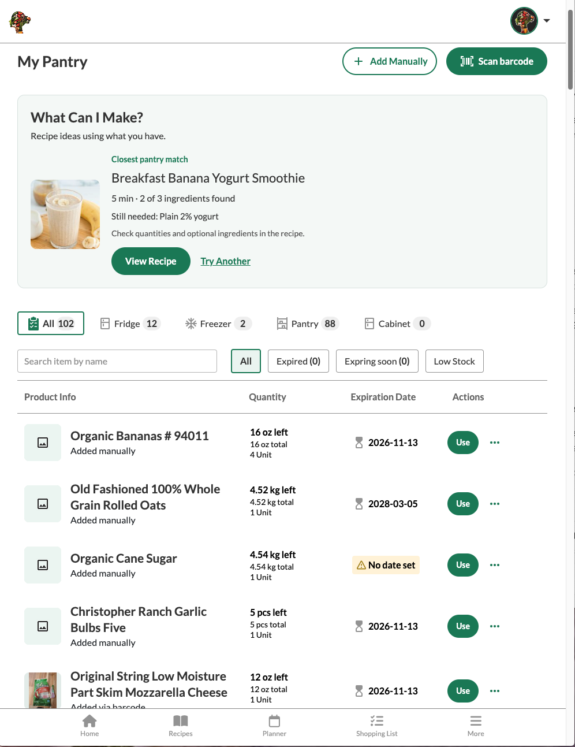
Task: Click the No date set warning badge
Action: pyautogui.click(x=386, y=565)
